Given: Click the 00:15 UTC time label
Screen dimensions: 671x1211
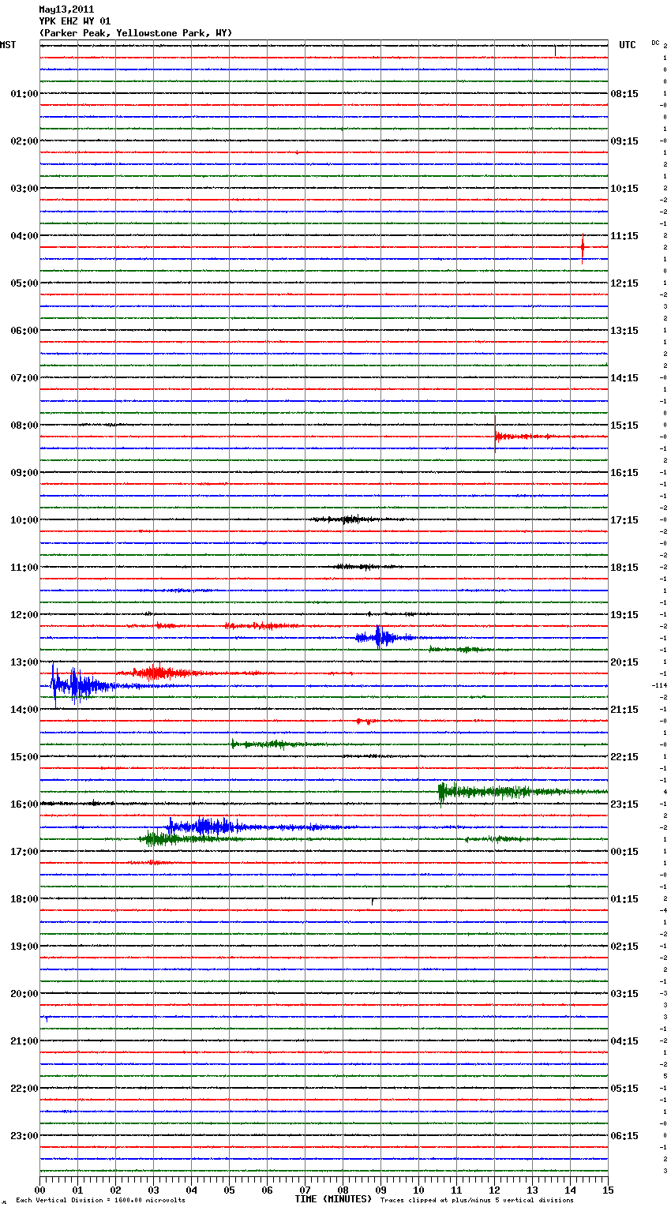Looking at the screenshot, I should [x=624, y=852].
